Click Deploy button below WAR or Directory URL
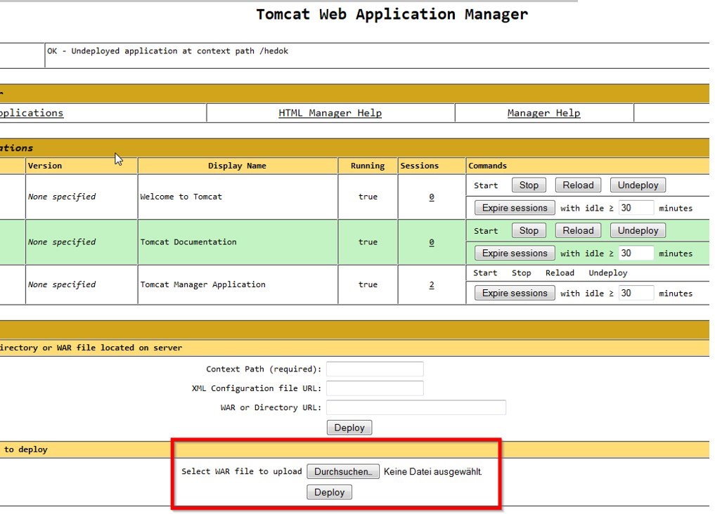This screenshot has height=514, width=715. [349, 428]
